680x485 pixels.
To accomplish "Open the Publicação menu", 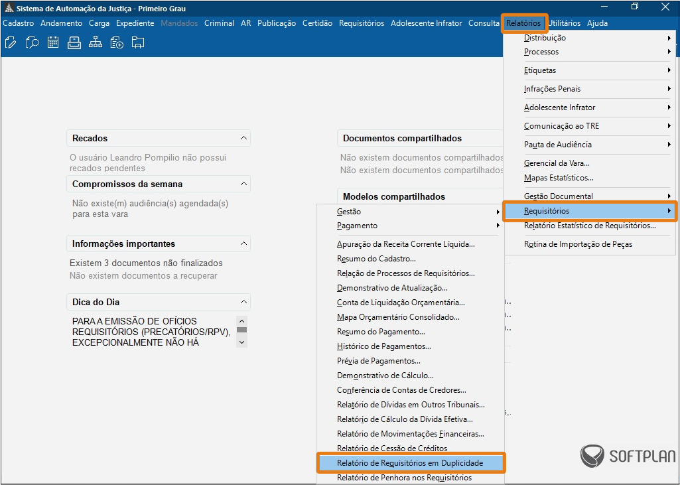I will [x=277, y=23].
